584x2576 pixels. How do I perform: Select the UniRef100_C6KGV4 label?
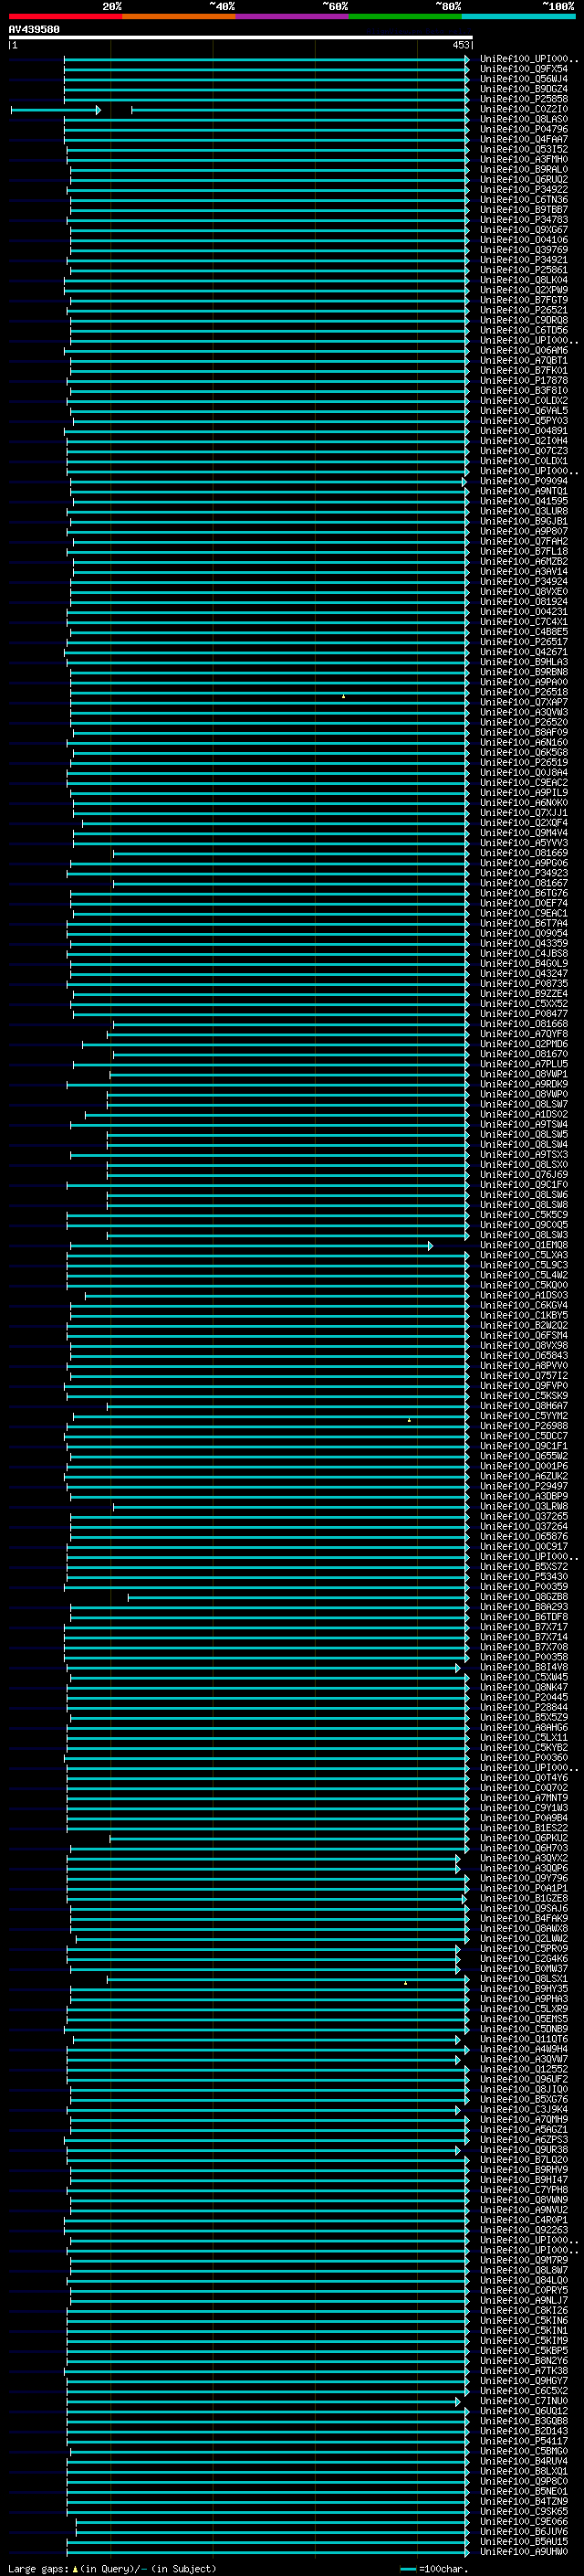coord(523,1305)
